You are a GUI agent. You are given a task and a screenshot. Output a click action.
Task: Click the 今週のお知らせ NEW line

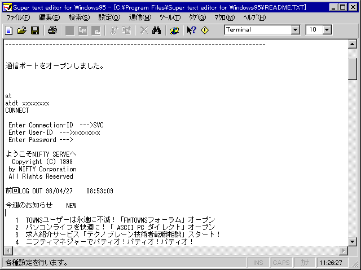[41, 205]
